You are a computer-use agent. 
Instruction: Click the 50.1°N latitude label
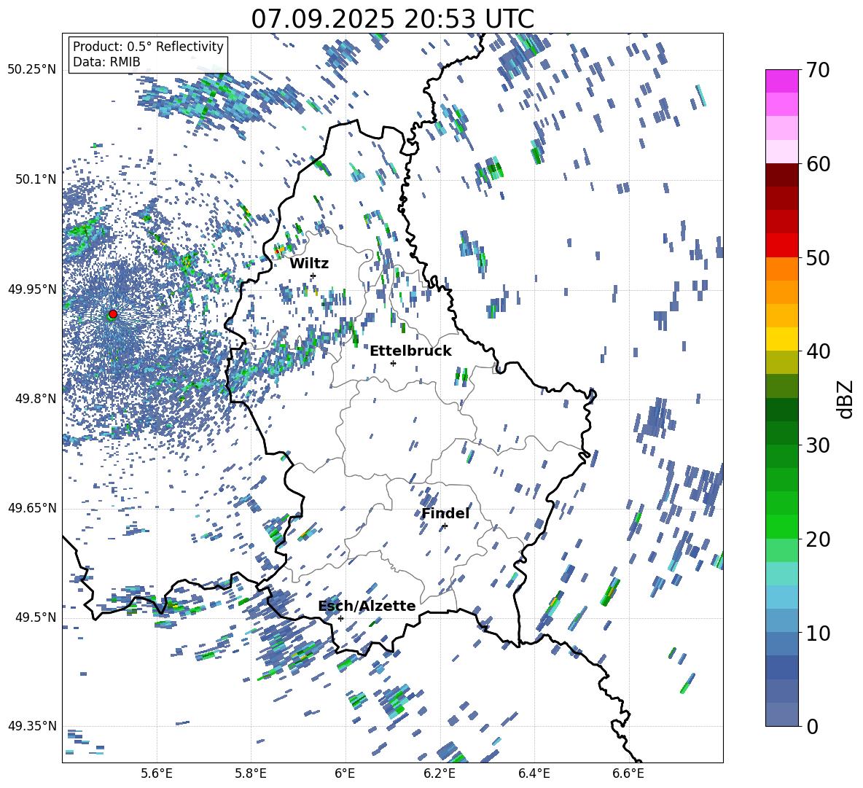pyautogui.click(x=35, y=179)
